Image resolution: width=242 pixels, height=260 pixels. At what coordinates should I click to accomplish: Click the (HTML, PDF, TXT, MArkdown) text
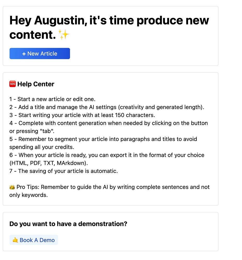[48, 163]
